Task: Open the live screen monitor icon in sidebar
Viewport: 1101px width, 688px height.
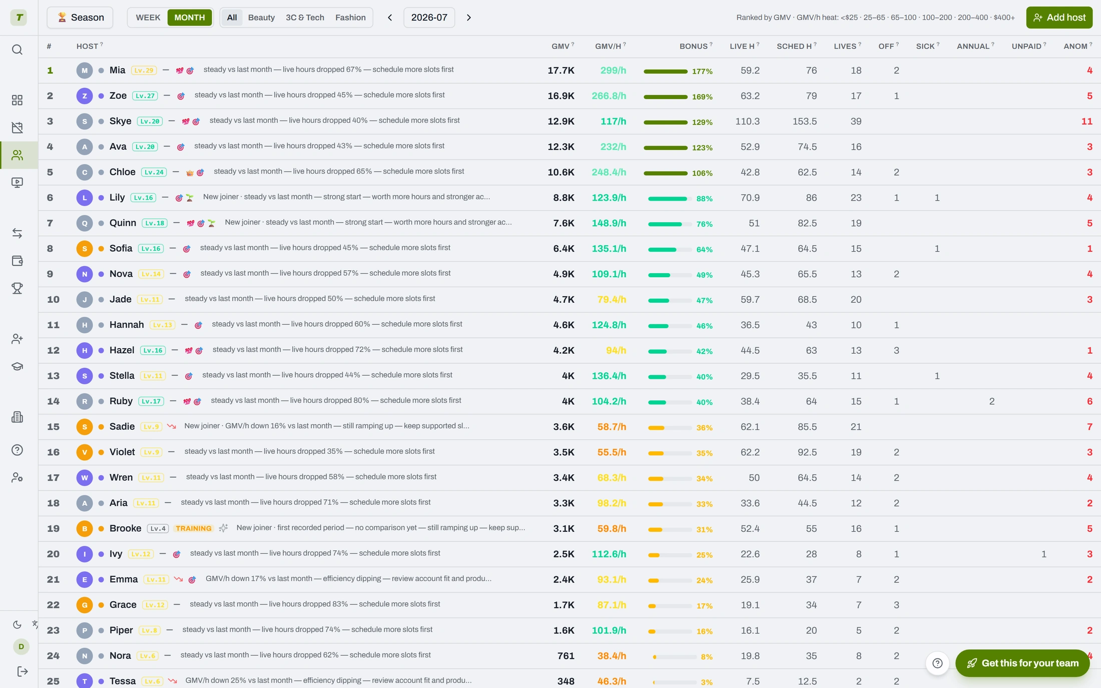Action: (x=17, y=183)
